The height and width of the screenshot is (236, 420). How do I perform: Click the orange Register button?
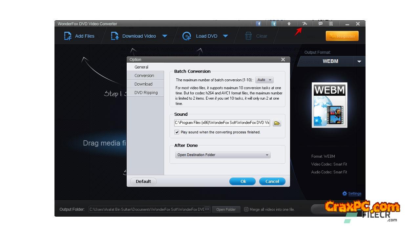pos(342,36)
